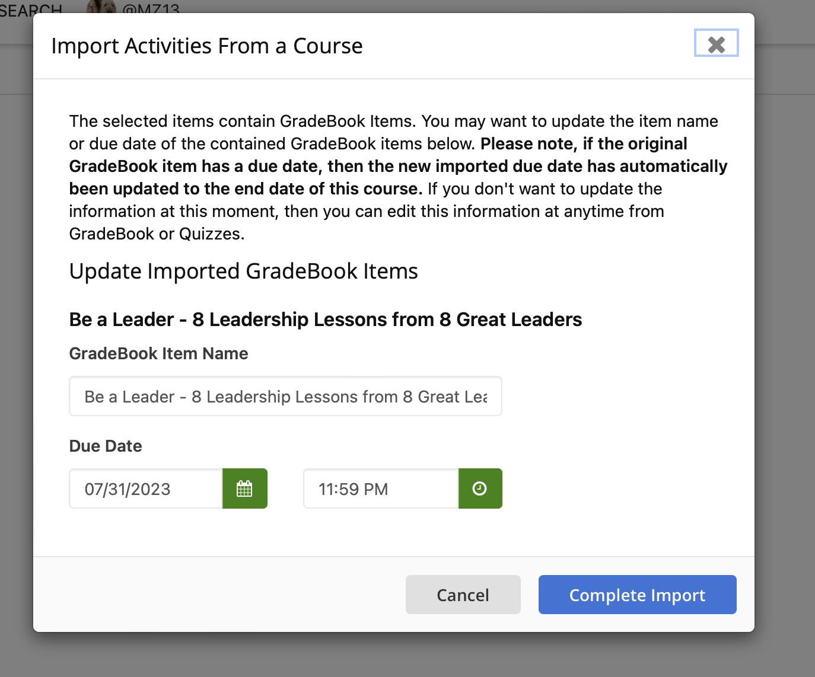Click the intro sentence about selected items

click(x=394, y=121)
